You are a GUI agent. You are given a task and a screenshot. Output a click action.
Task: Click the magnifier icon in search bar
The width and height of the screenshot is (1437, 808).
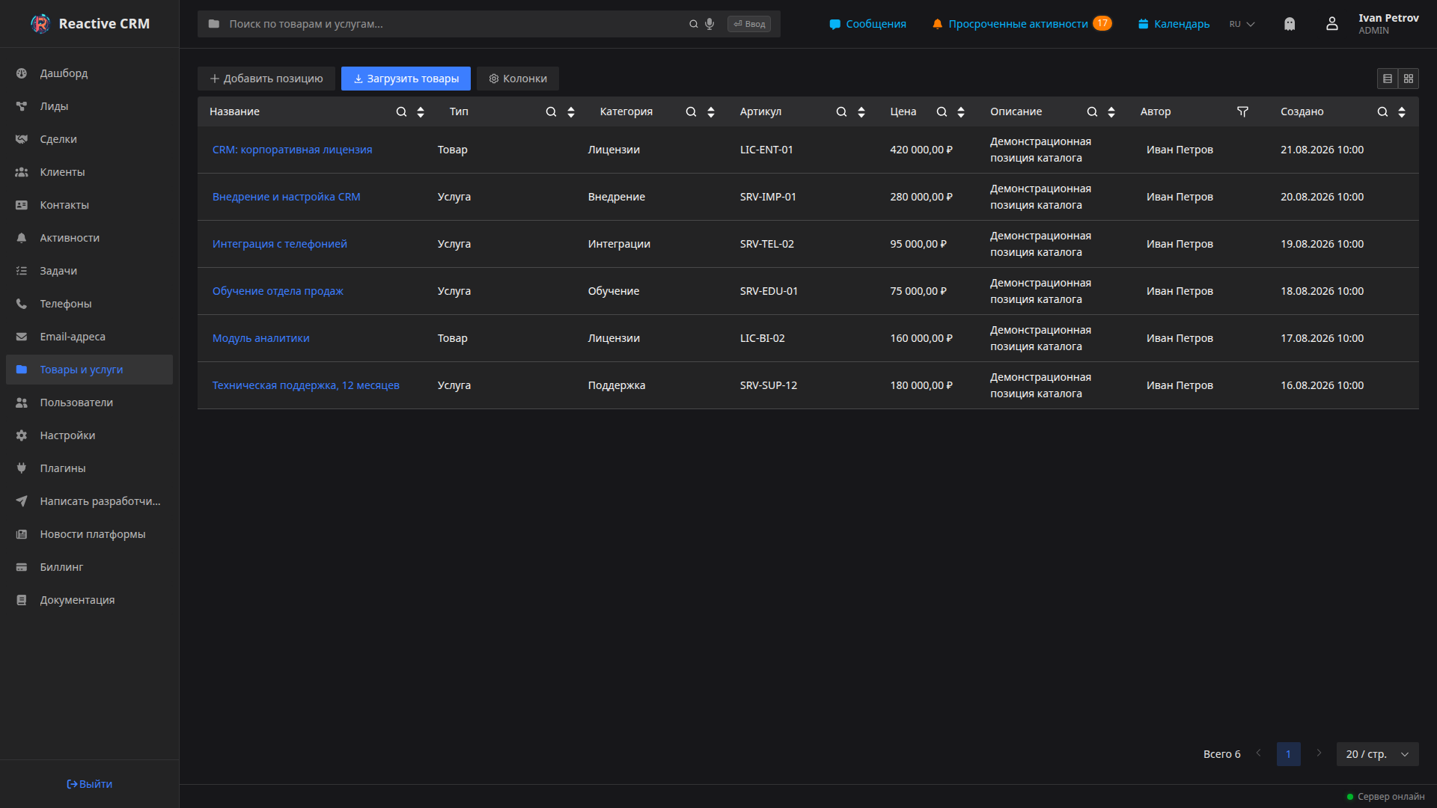point(694,24)
